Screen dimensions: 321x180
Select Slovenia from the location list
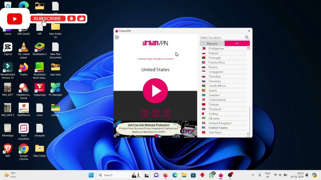224,81
